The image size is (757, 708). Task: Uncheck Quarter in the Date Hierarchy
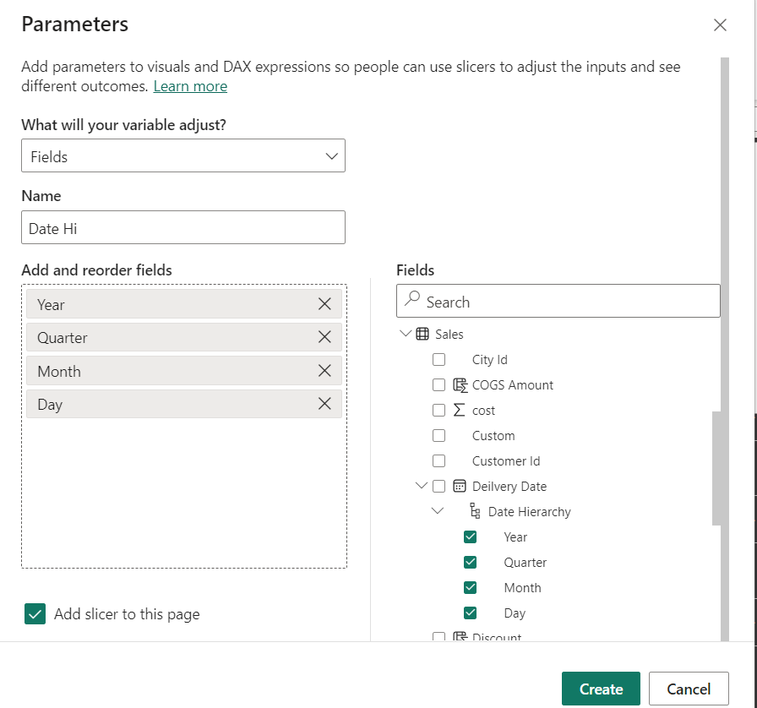471,562
